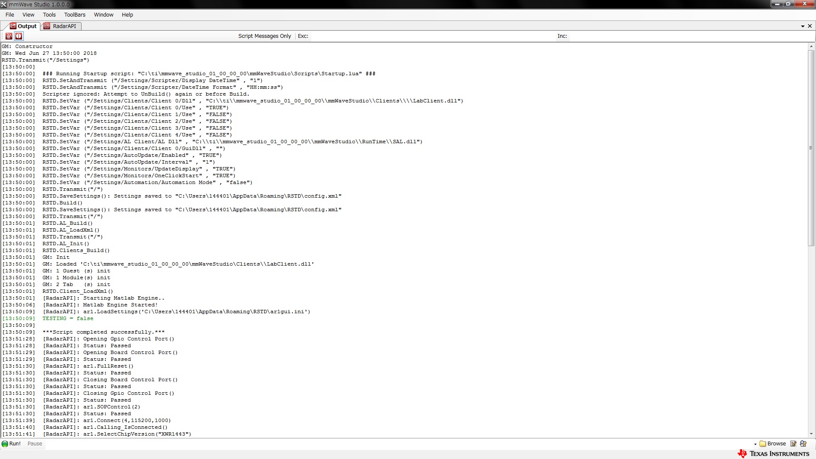816x459 pixels.
Task: Click scrollbar up arrow in output log
Action: pos(811,46)
